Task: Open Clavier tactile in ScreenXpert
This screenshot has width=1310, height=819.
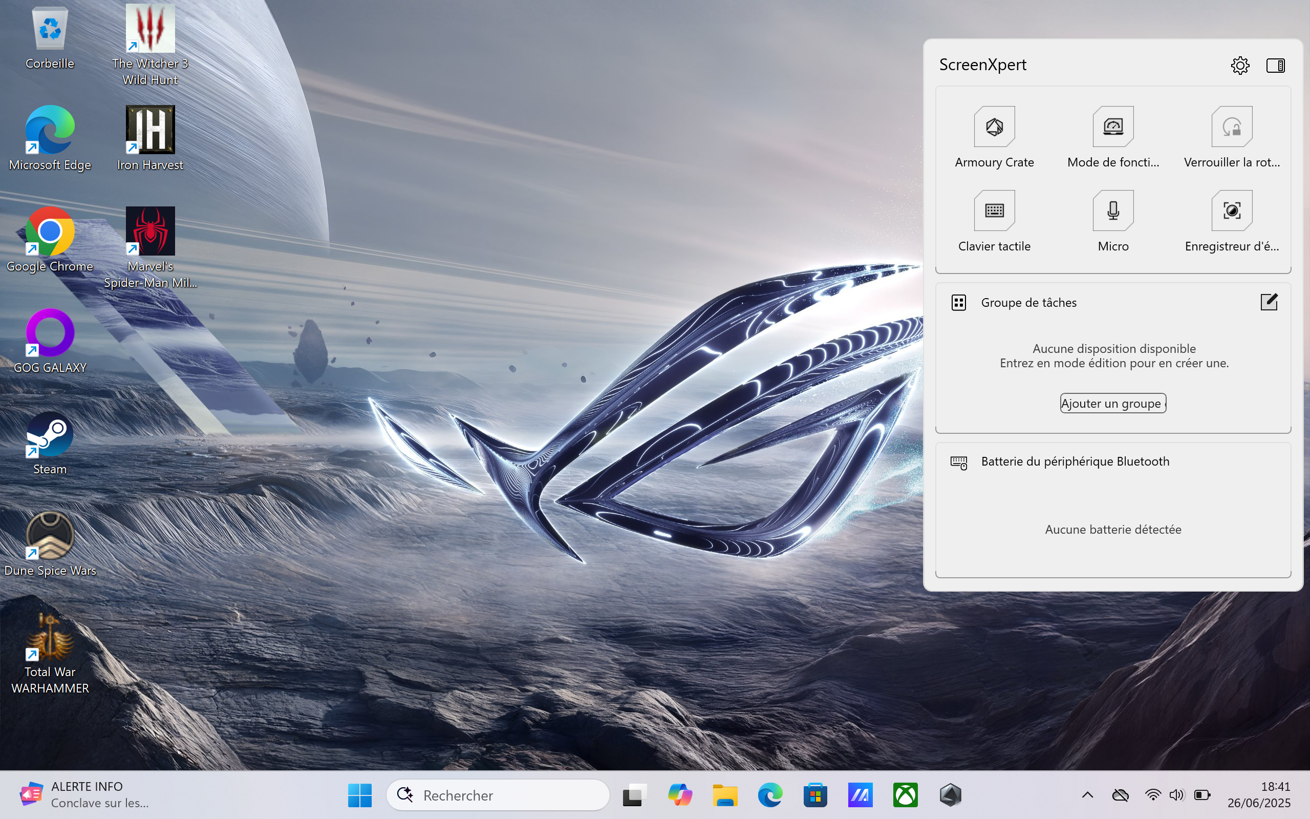Action: click(995, 211)
